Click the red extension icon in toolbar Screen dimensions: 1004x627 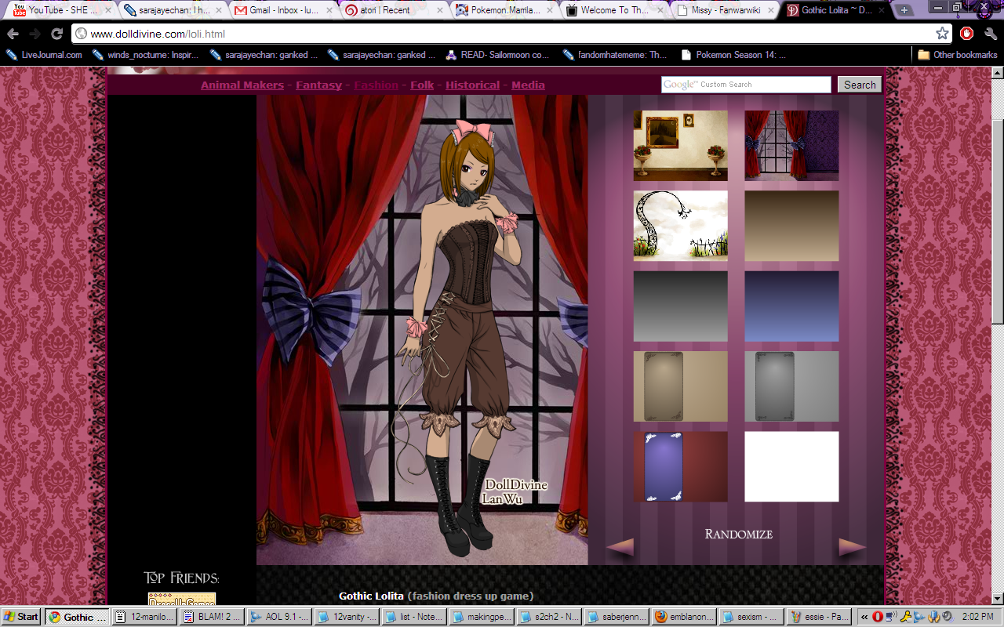[967, 34]
